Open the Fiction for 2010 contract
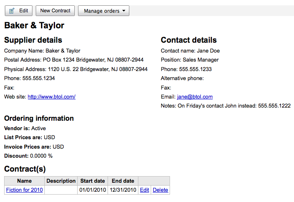 [24, 190]
